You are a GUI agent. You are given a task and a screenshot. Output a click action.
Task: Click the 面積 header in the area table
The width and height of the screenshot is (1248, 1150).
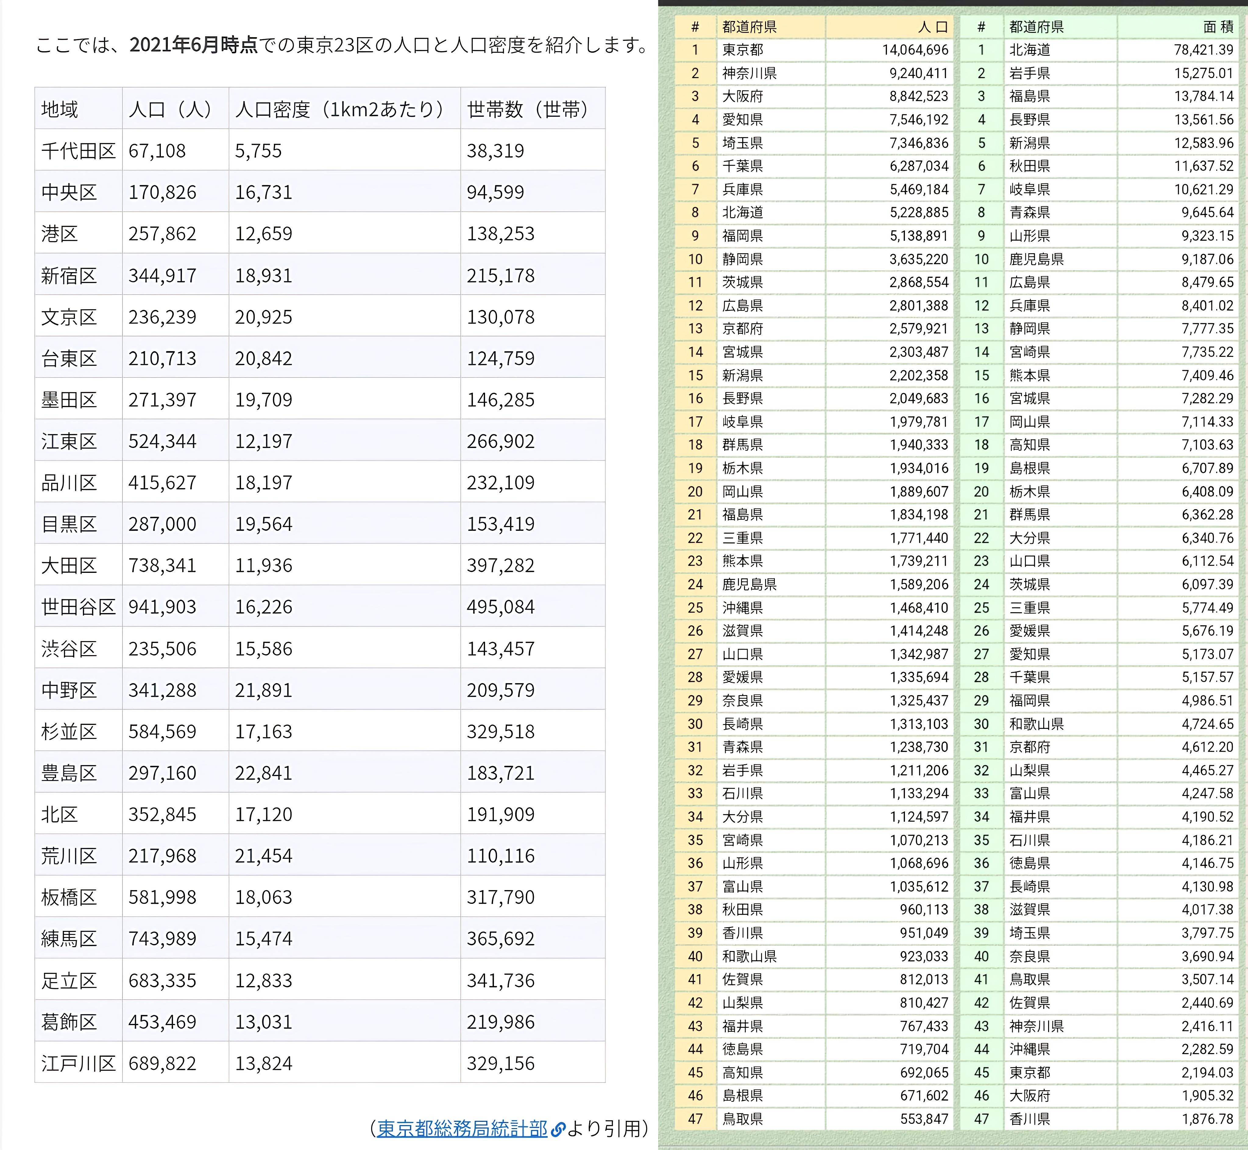(x=1218, y=27)
